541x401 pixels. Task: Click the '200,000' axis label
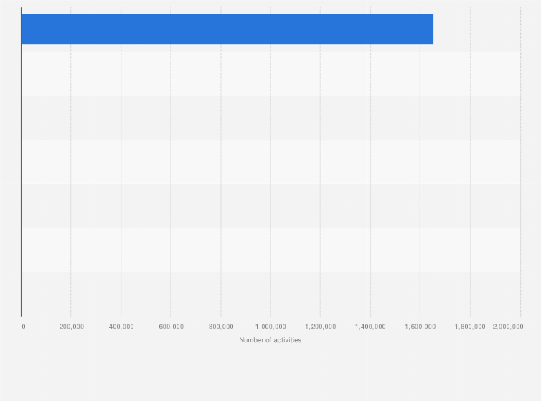[72, 327]
